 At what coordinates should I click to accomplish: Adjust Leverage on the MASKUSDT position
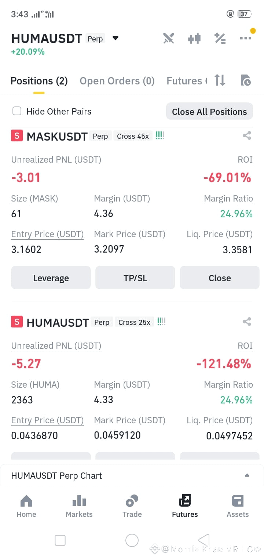(x=51, y=278)
